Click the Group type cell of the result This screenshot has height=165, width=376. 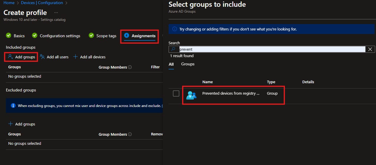[x=272, y=93]
